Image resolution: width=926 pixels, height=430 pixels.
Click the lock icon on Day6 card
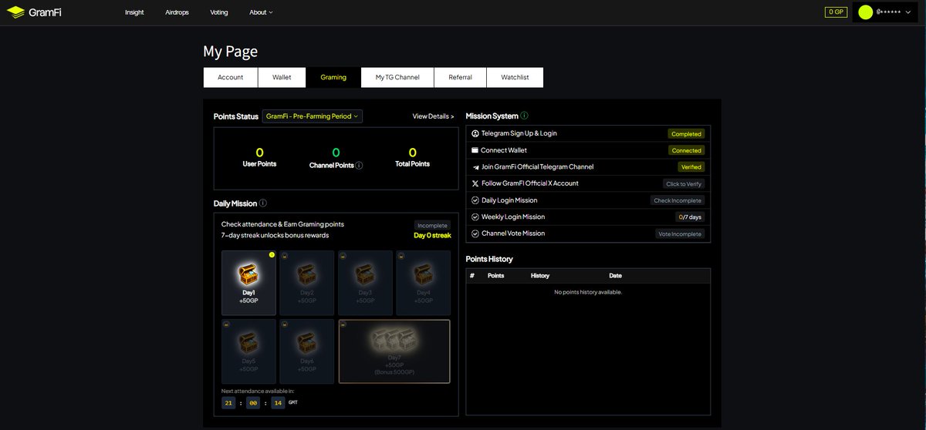click(284, 324)
